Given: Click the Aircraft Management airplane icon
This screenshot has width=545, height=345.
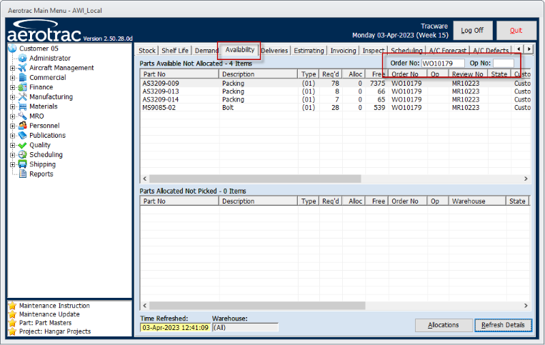Looking at the screenshot, I should (23, 68).
